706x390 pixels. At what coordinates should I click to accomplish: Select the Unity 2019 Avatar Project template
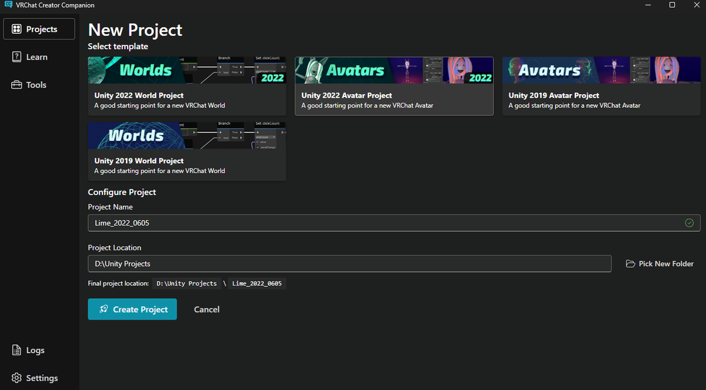[601, 86]
